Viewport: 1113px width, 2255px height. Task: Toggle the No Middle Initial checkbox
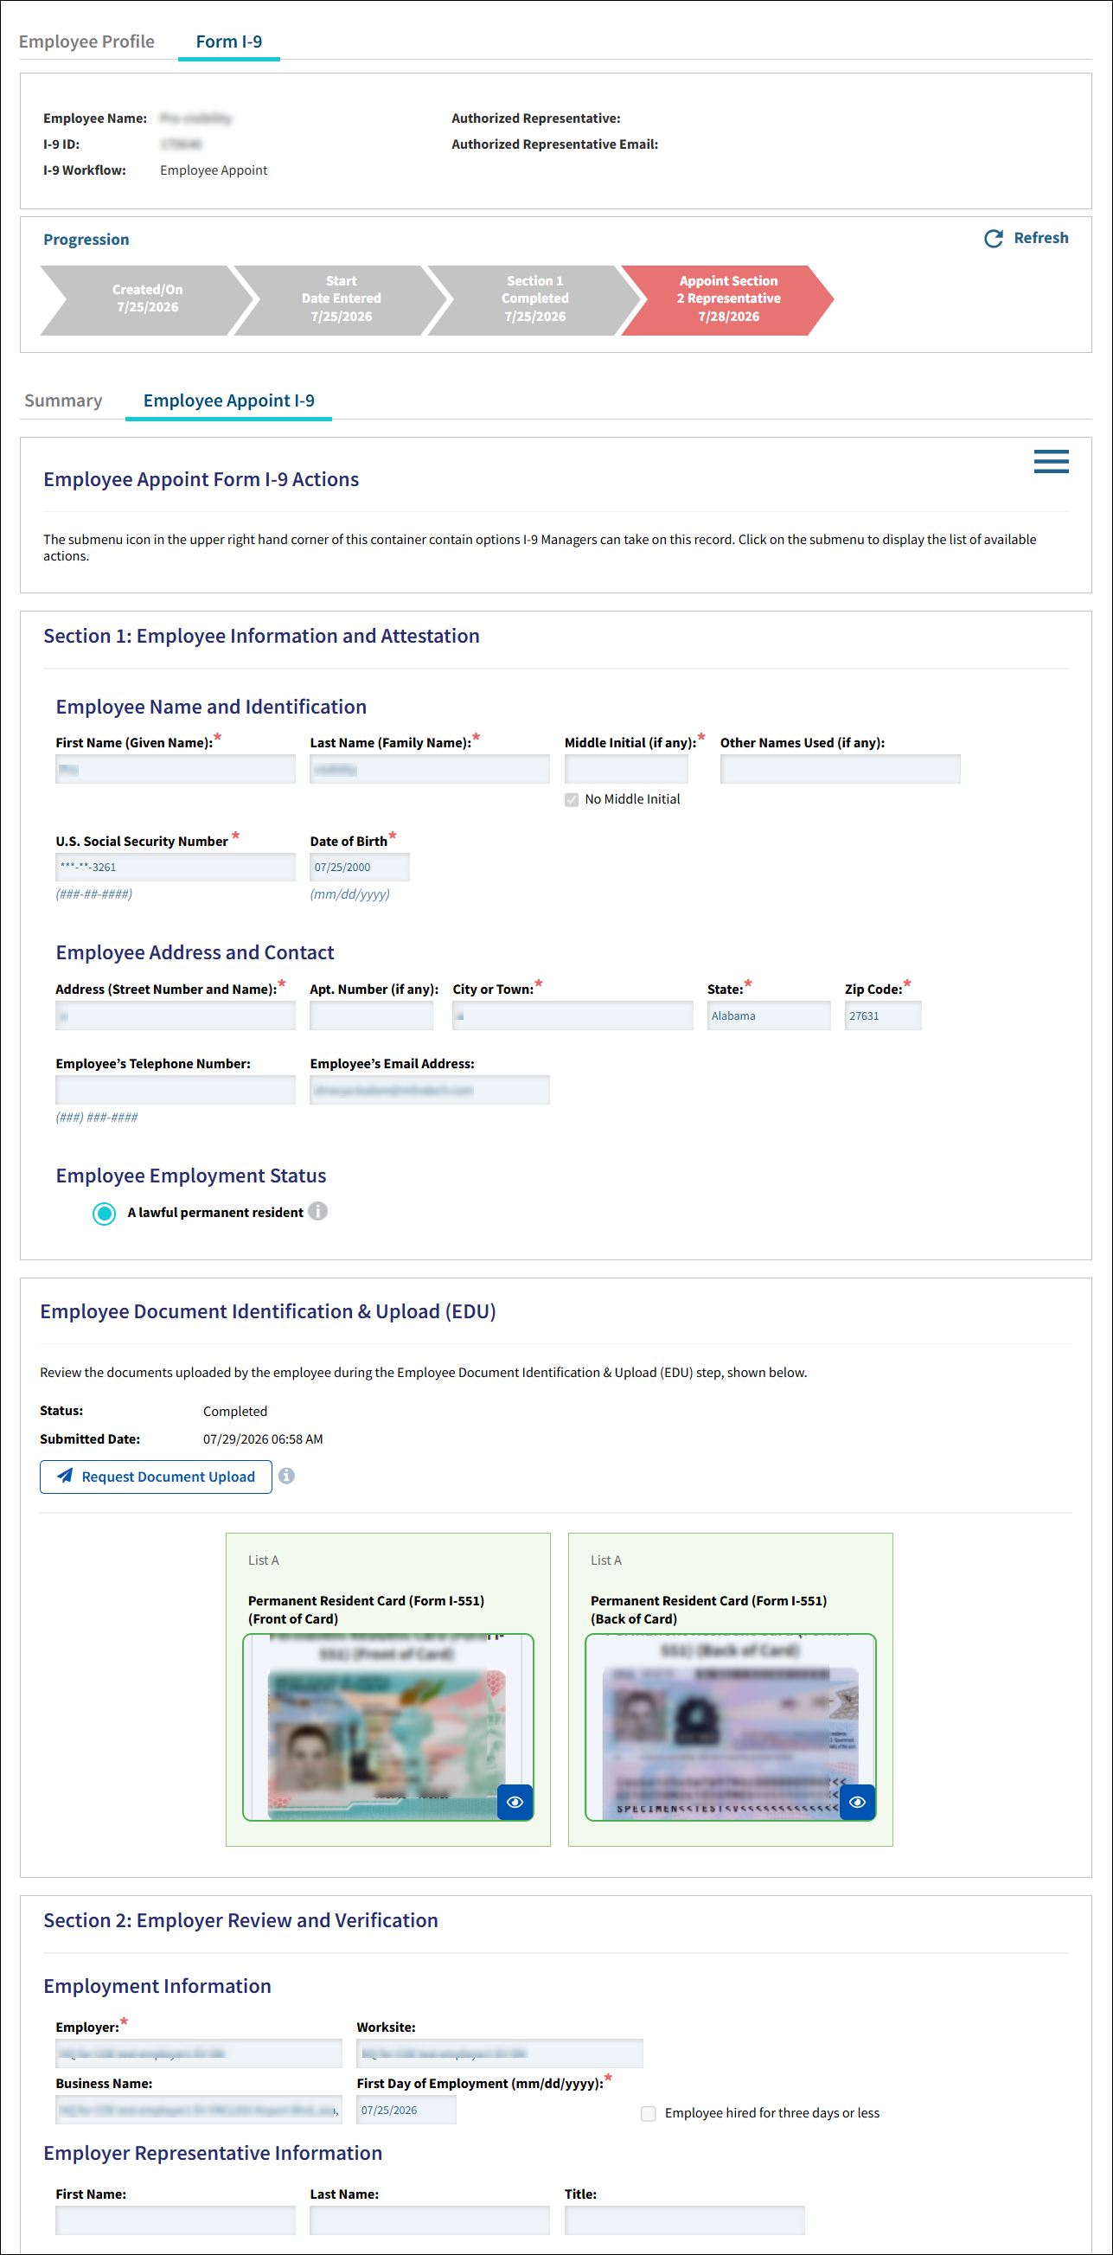(572, 799)
